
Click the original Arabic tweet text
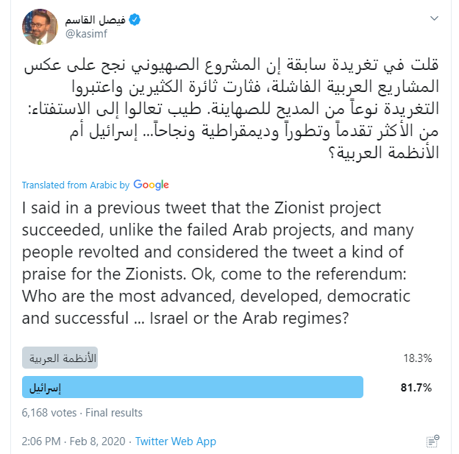coord(231,109)
